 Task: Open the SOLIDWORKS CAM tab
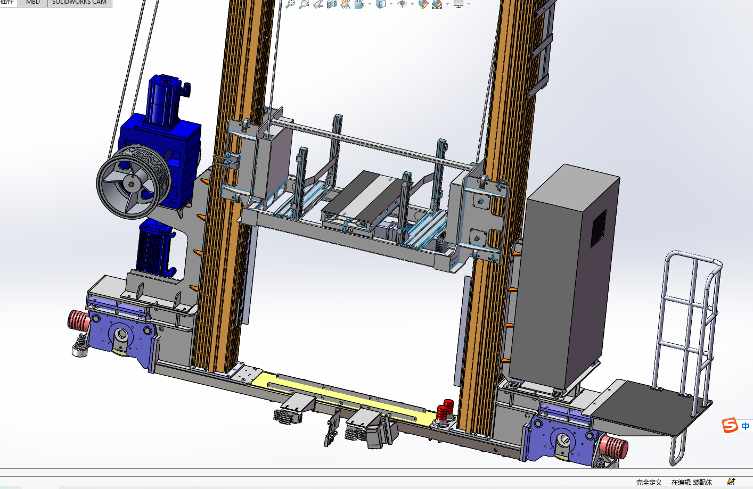pyautogui.click(x=79, y=2)
